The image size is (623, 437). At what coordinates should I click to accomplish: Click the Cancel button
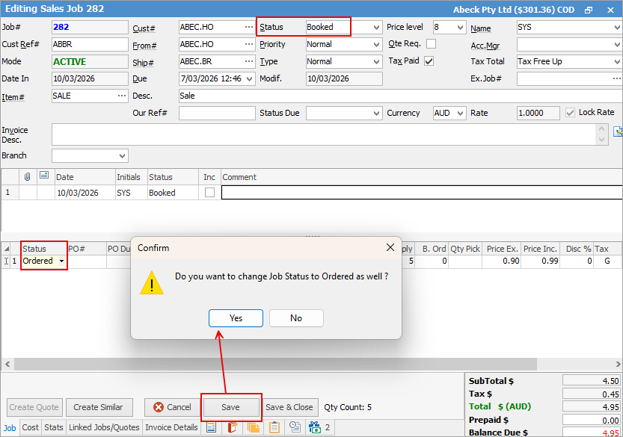172,407
